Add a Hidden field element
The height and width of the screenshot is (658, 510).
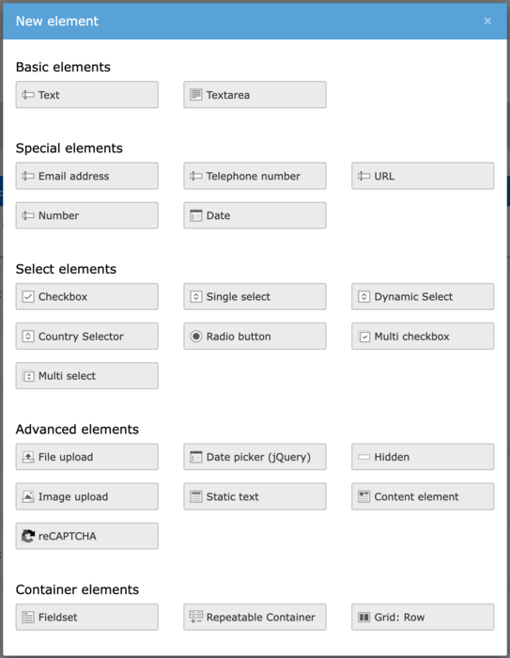point(423,457)
